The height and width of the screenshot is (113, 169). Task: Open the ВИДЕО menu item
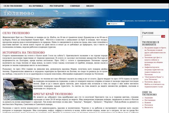point(90,6)
